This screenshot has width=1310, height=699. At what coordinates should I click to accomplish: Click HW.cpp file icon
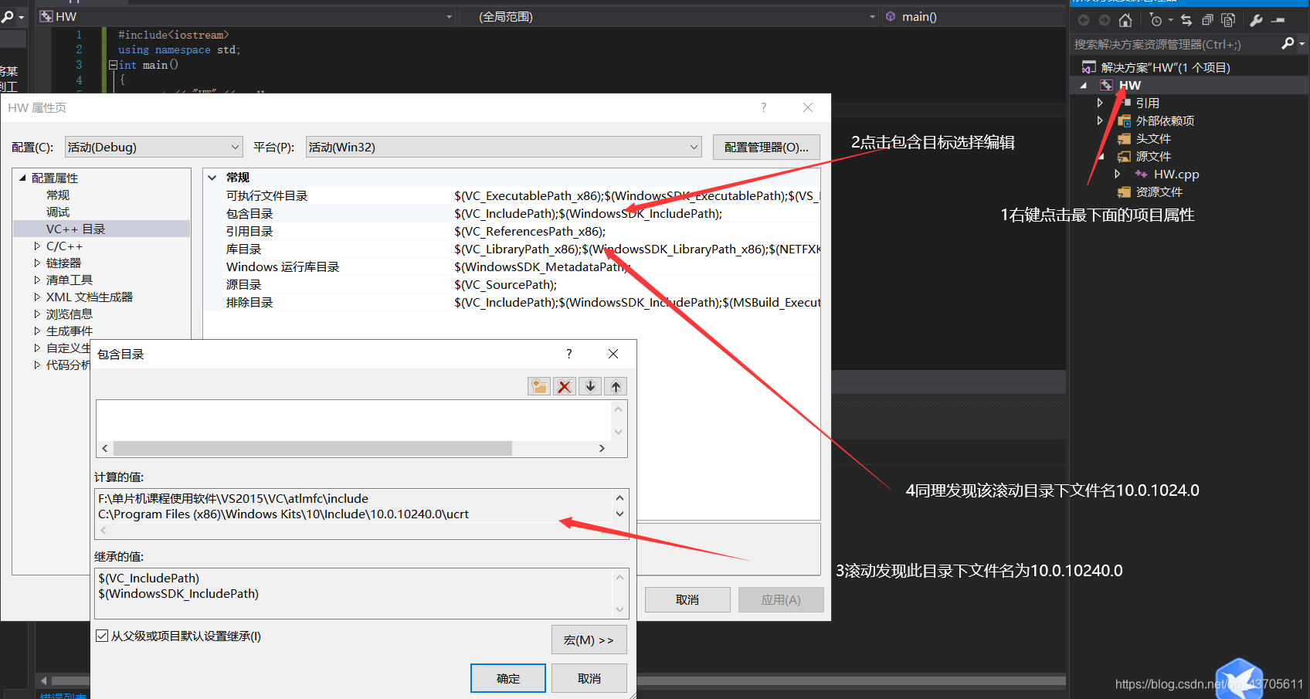click(x=1141, y=175)
